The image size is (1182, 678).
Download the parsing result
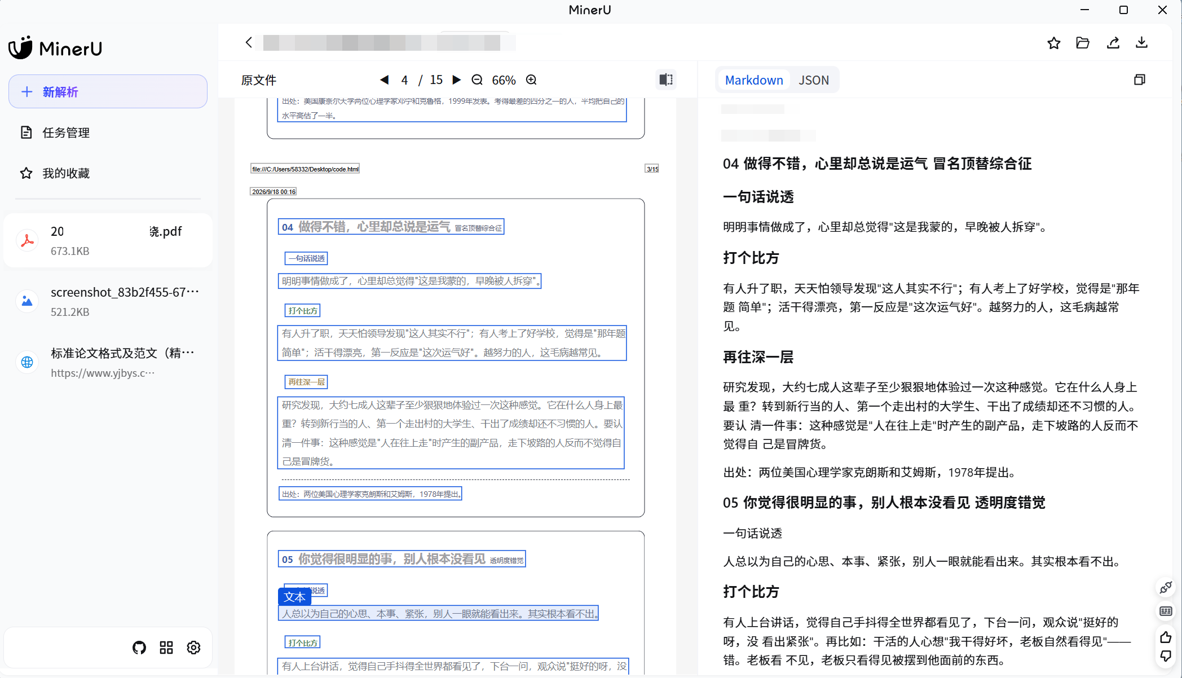click(1141, 43)
